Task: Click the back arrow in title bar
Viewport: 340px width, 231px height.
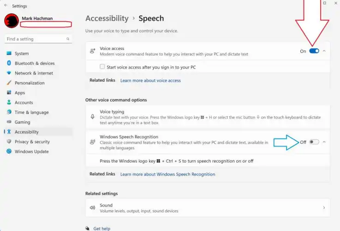Action: (6, 6)
